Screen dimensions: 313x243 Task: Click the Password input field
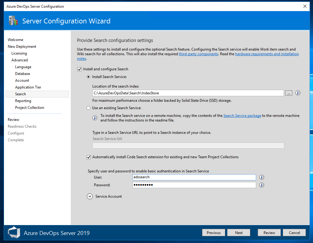point(194,185)
